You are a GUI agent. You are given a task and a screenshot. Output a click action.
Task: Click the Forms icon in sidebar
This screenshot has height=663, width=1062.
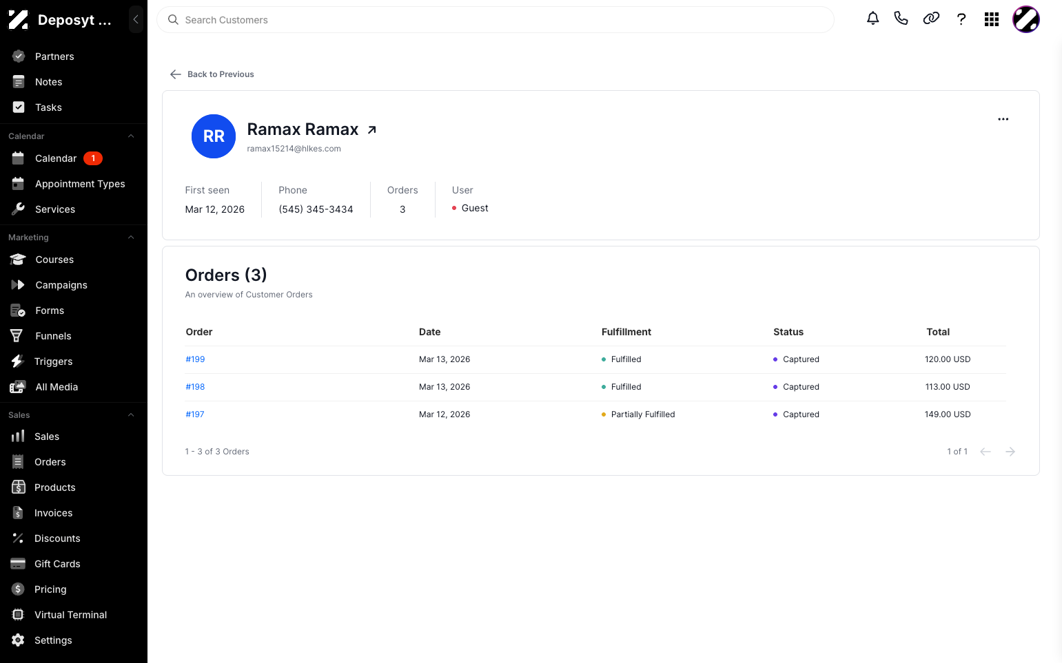18,311
